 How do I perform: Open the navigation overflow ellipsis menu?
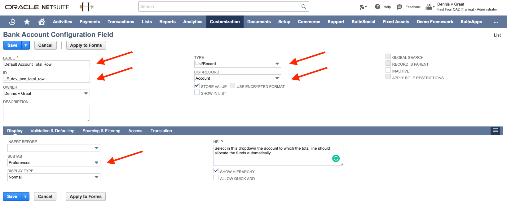click(496, 22)
